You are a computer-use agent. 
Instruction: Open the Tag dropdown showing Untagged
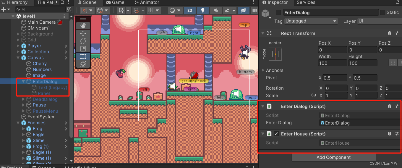pos(311,21)
